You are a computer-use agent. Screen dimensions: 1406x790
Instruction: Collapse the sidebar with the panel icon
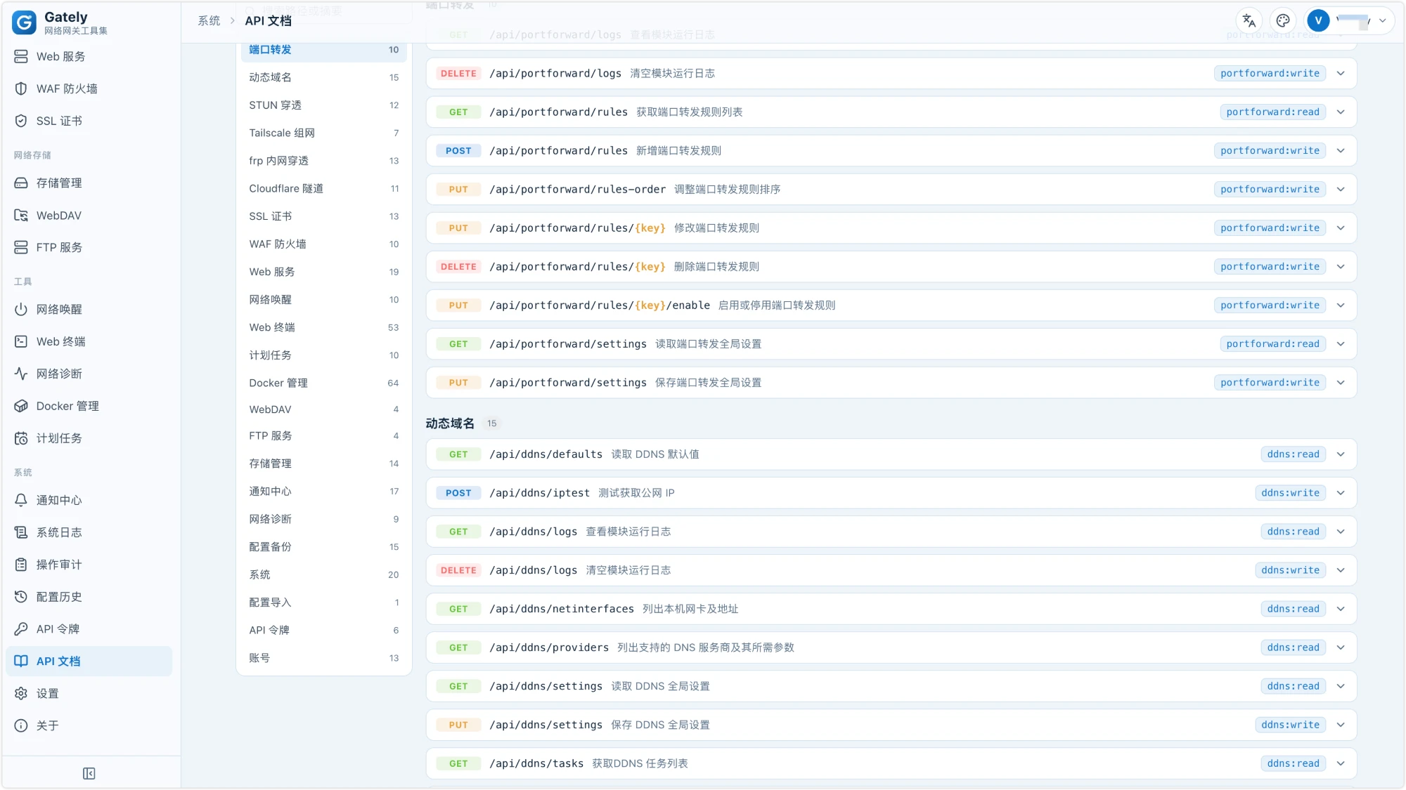89,774
